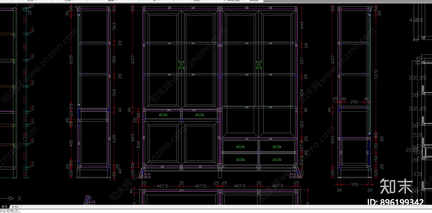This screenshot has height=213, width=432.
Task: Select the 653 dimension text
Action: coord(333,139)
